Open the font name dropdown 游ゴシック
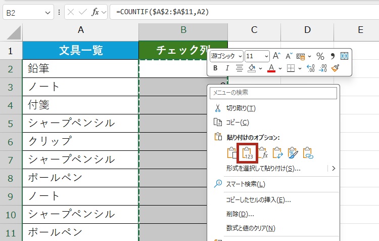Viewport: 379px width, 241px height. [227, 56]
